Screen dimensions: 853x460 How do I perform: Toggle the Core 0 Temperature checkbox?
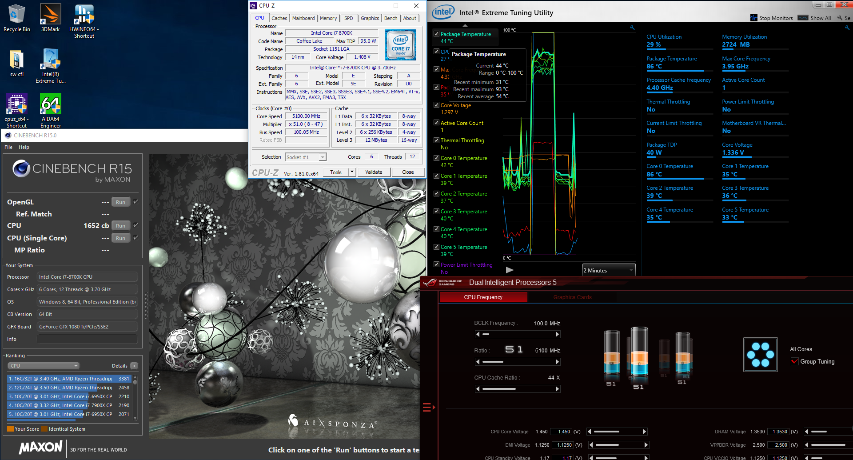(x=436, y=158)
